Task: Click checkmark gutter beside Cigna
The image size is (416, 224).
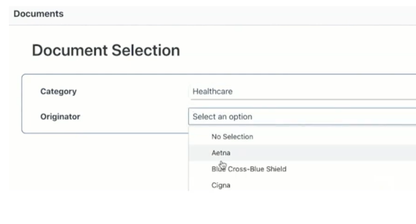Action: pyautogui.click(x=200, y=185)
